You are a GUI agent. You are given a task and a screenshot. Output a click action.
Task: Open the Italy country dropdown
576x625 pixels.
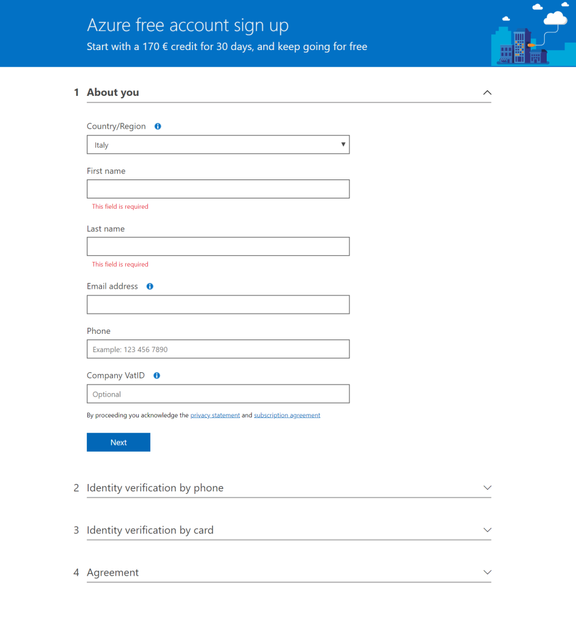218,145
